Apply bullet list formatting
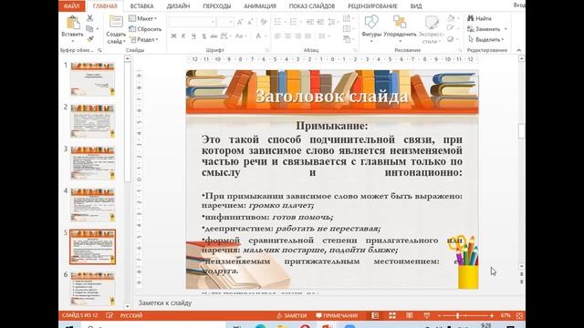This screenshot has width=584, height=328. 277,22
